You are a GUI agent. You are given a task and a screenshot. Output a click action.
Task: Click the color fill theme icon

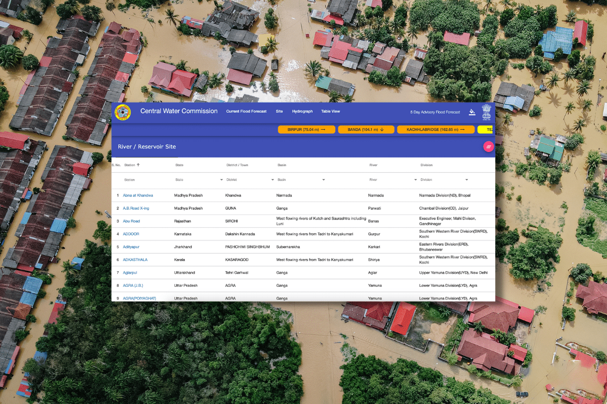point(472,112)
